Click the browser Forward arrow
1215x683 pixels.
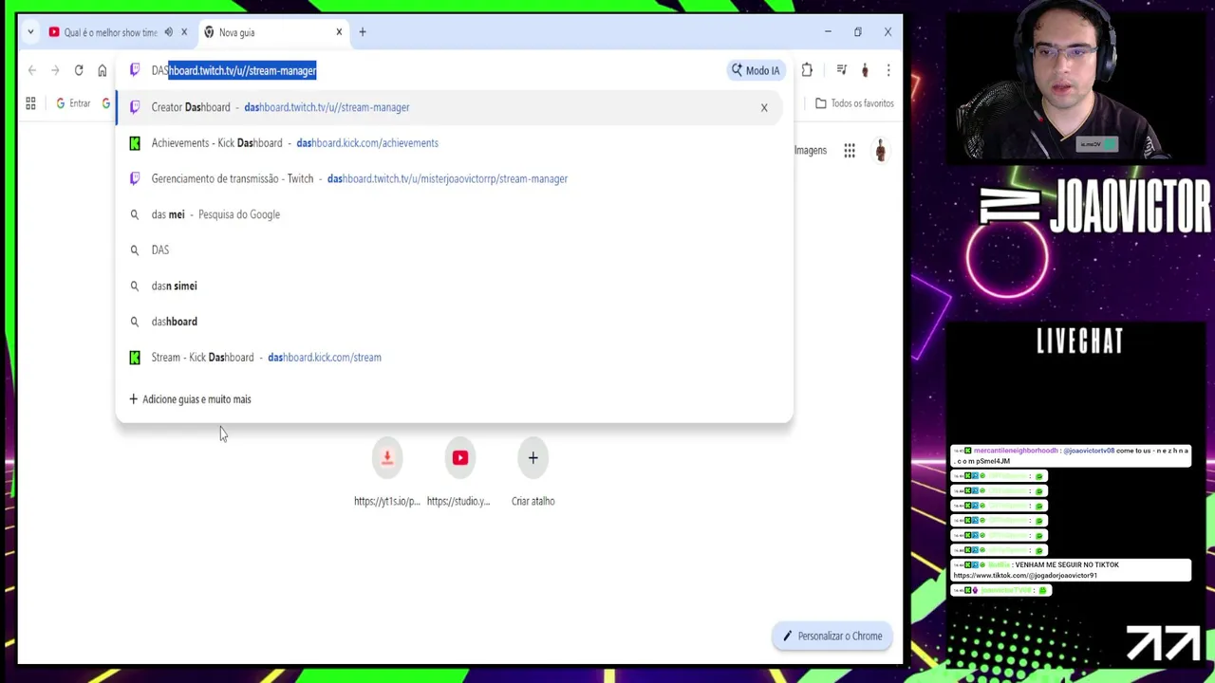click(55, 70)
